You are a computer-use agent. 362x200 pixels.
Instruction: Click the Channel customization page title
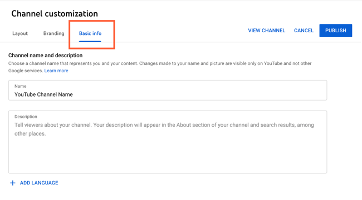click(55, 13)
